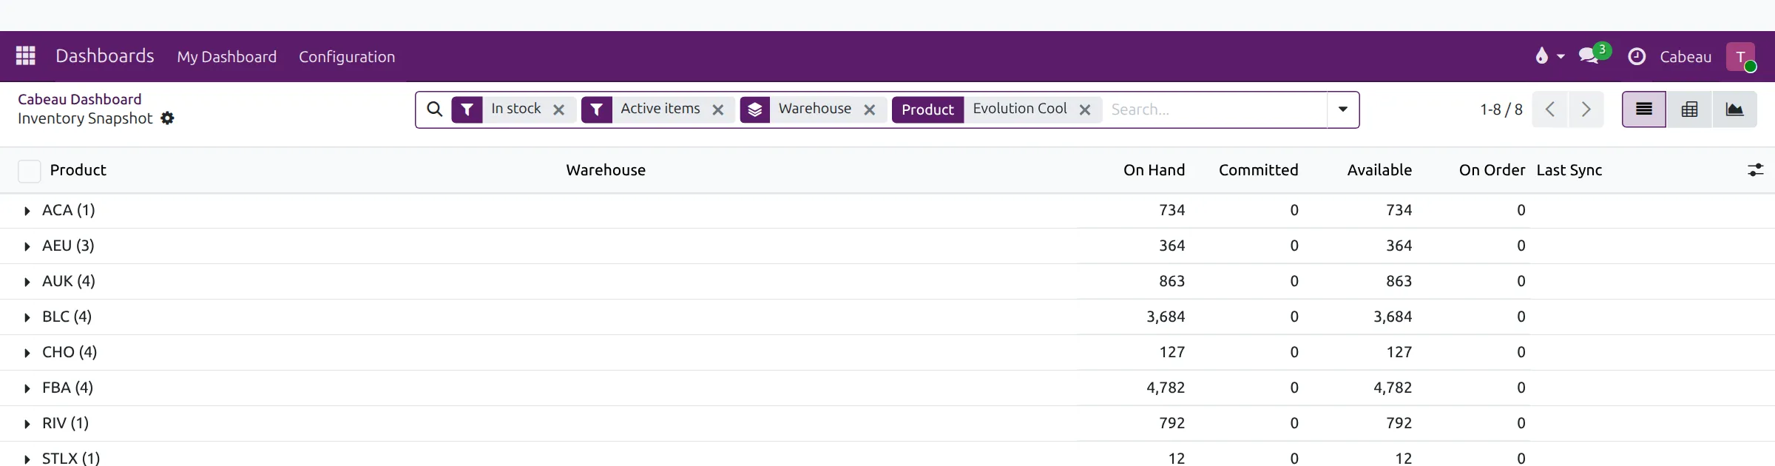Remove the Evolution Cool product filter
Image resolution: width=1775 pixels, height=466 pixels.
1085,109
